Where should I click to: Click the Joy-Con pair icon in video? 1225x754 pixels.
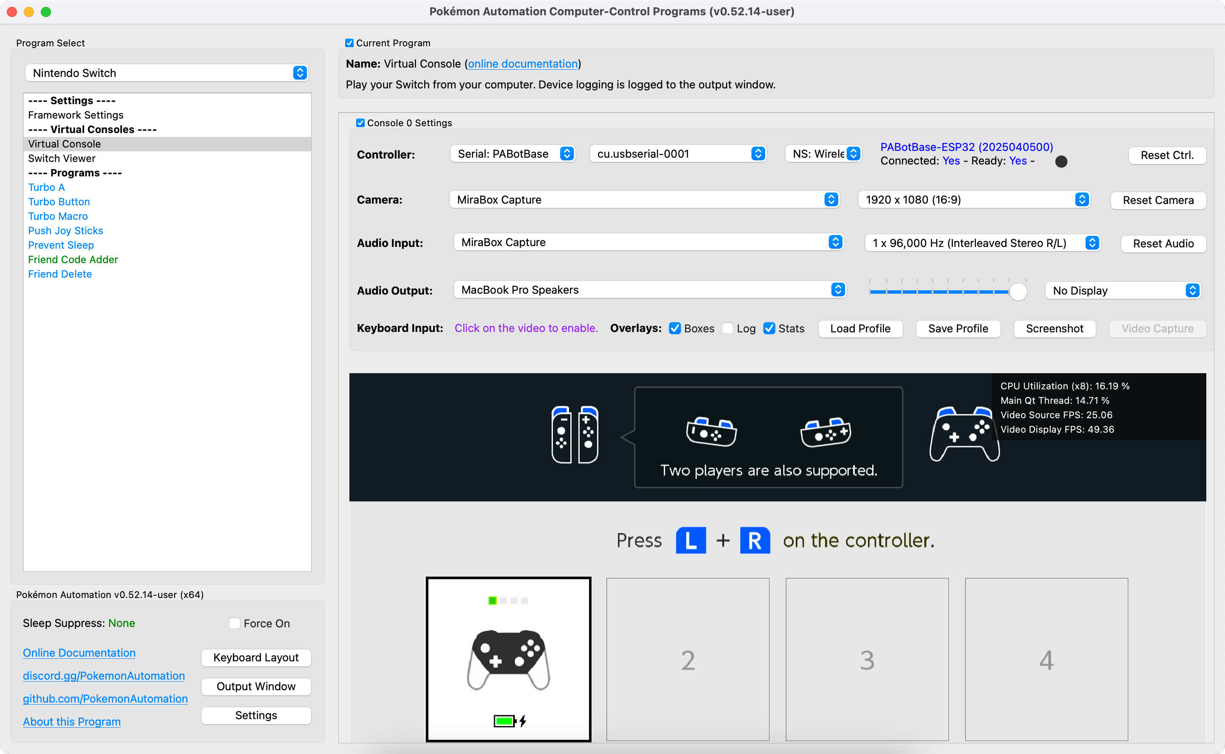574,434
